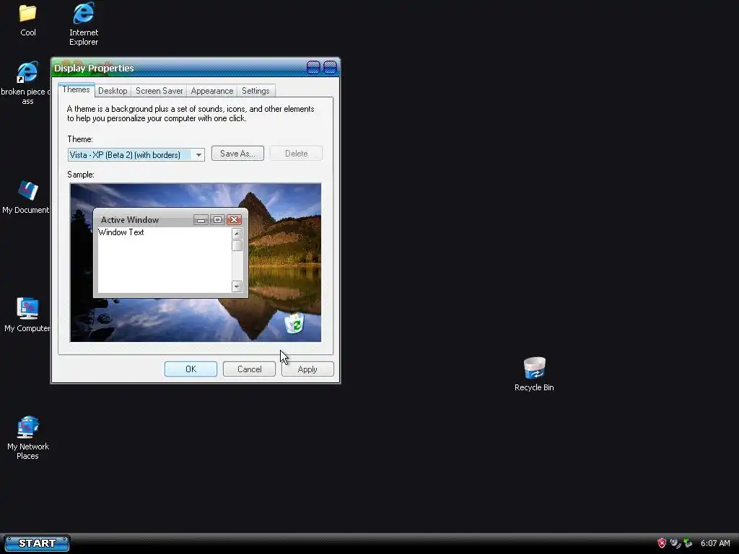Screen dimensions: 739x554
Task: Click the sample scrollbar thumb
Action: (x=237, y=246)
